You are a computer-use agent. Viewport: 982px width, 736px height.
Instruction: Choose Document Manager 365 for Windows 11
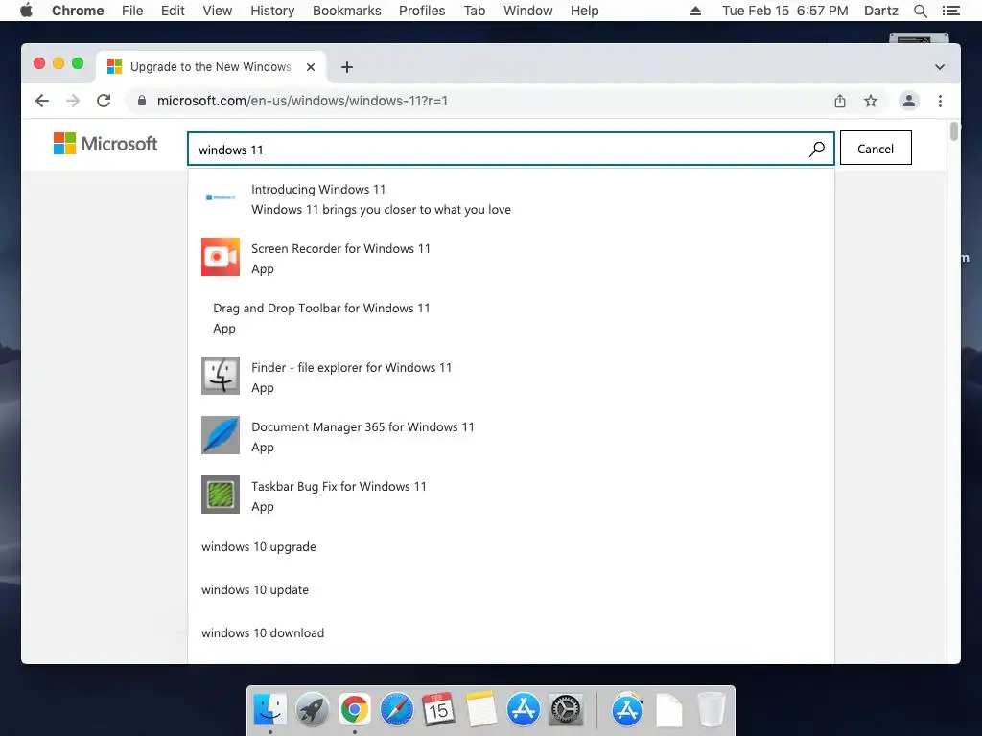(x=511, y=437)
